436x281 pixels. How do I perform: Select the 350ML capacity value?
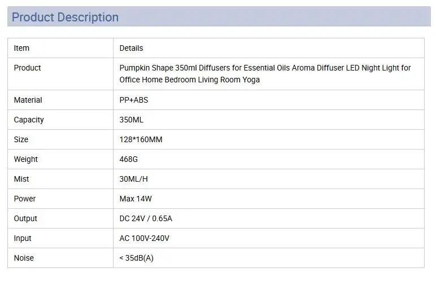(131, 120)
